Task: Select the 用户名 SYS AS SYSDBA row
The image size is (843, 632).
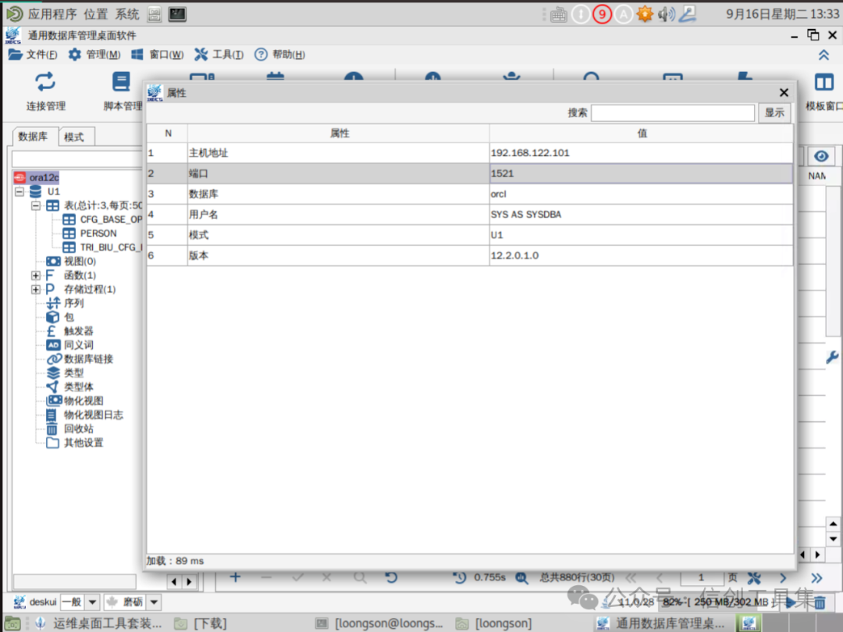Action: [470, 214]
